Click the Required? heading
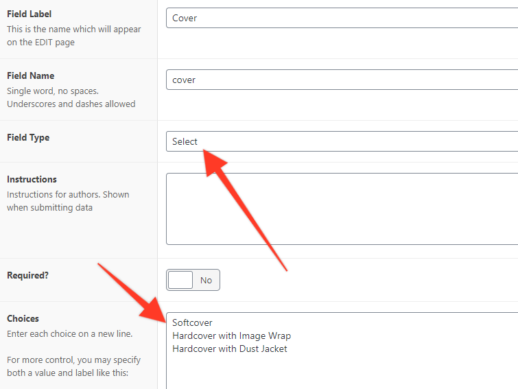This screenshot has height=389, width=518. (x=27, y=275)
